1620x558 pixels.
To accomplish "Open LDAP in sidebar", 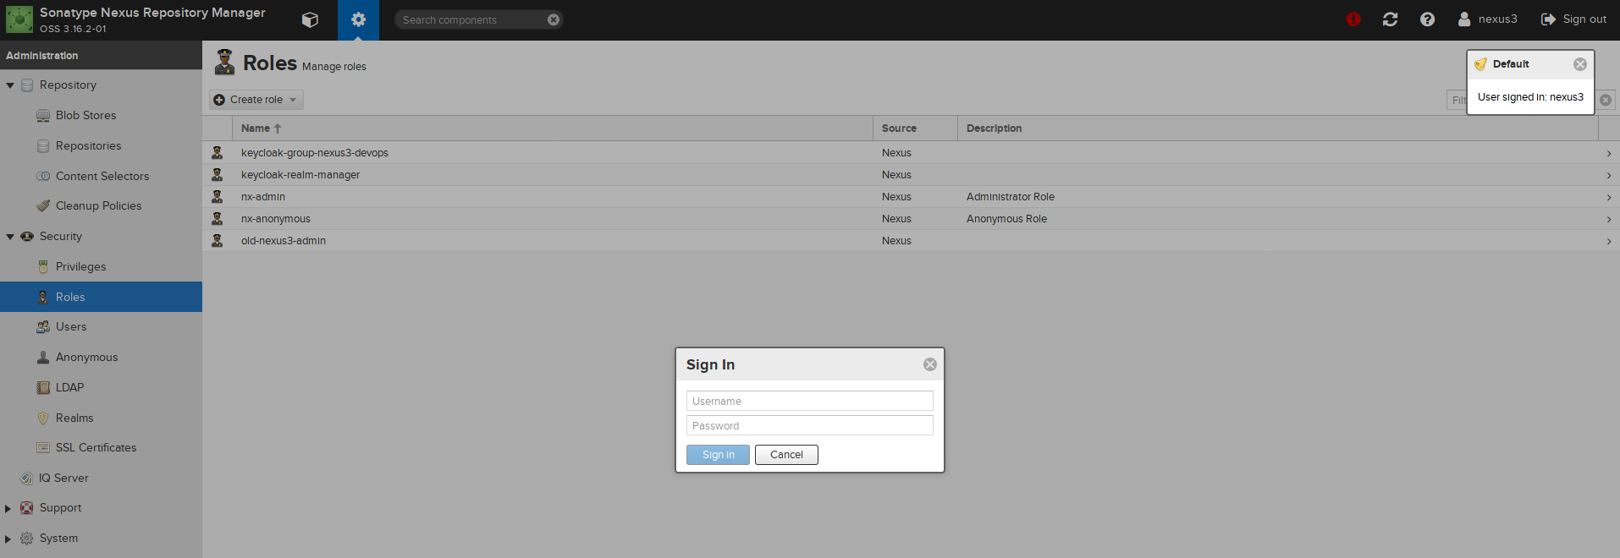I will pyautogui.click(x=69, y=387).
